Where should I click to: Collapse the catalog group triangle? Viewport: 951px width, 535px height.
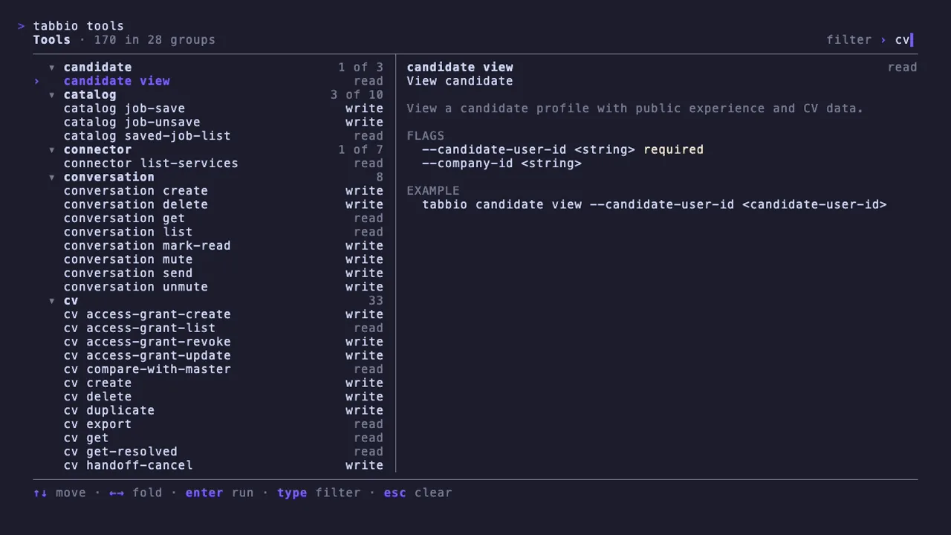tap(52, 95)
